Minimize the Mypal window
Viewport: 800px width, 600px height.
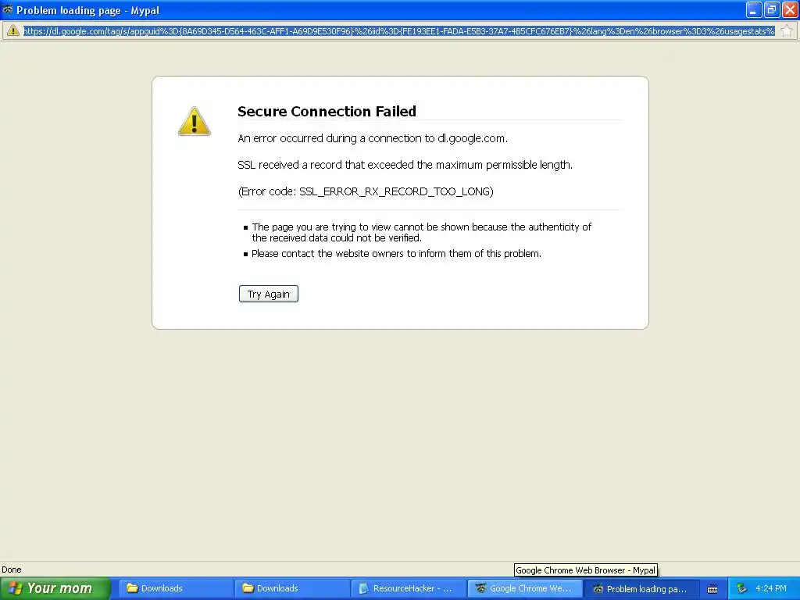[754, 9]
